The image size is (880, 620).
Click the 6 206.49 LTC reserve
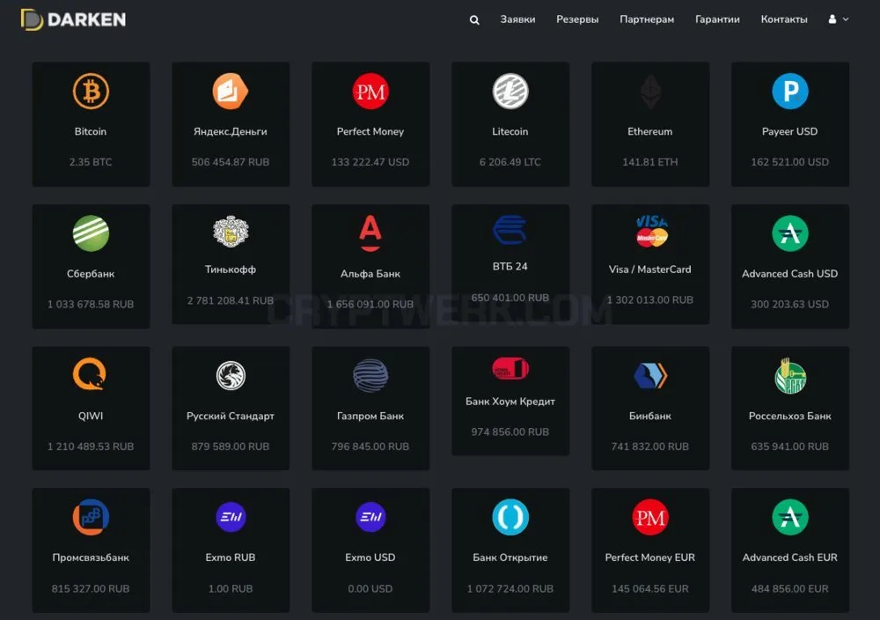(x=510, y=162)
